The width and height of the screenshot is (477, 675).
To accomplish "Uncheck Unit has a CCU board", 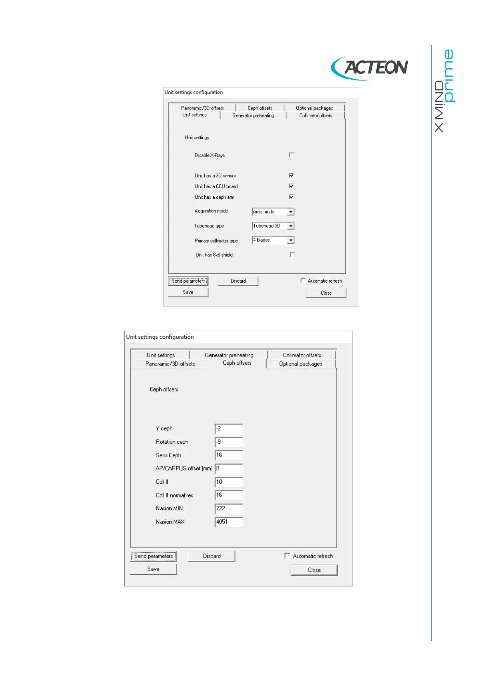I will 291,186.
